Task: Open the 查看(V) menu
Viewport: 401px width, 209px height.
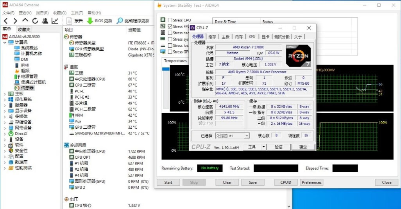Action: point(25,13)
